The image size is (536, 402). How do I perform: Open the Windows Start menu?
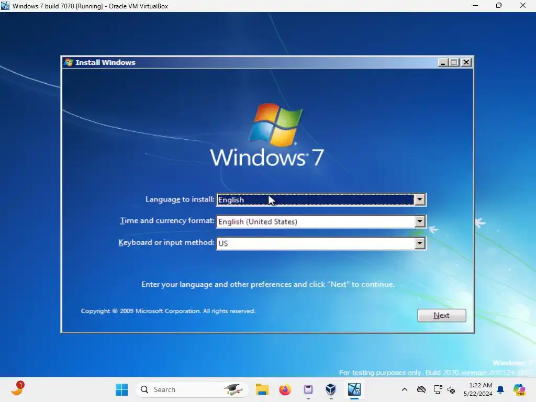(x=121, y=389)
